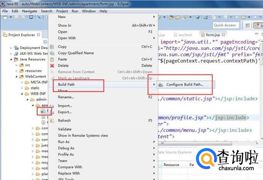The width and height of the screenshot is (263, 180).
Task: Select the static folder in tree
Action: 35,88
